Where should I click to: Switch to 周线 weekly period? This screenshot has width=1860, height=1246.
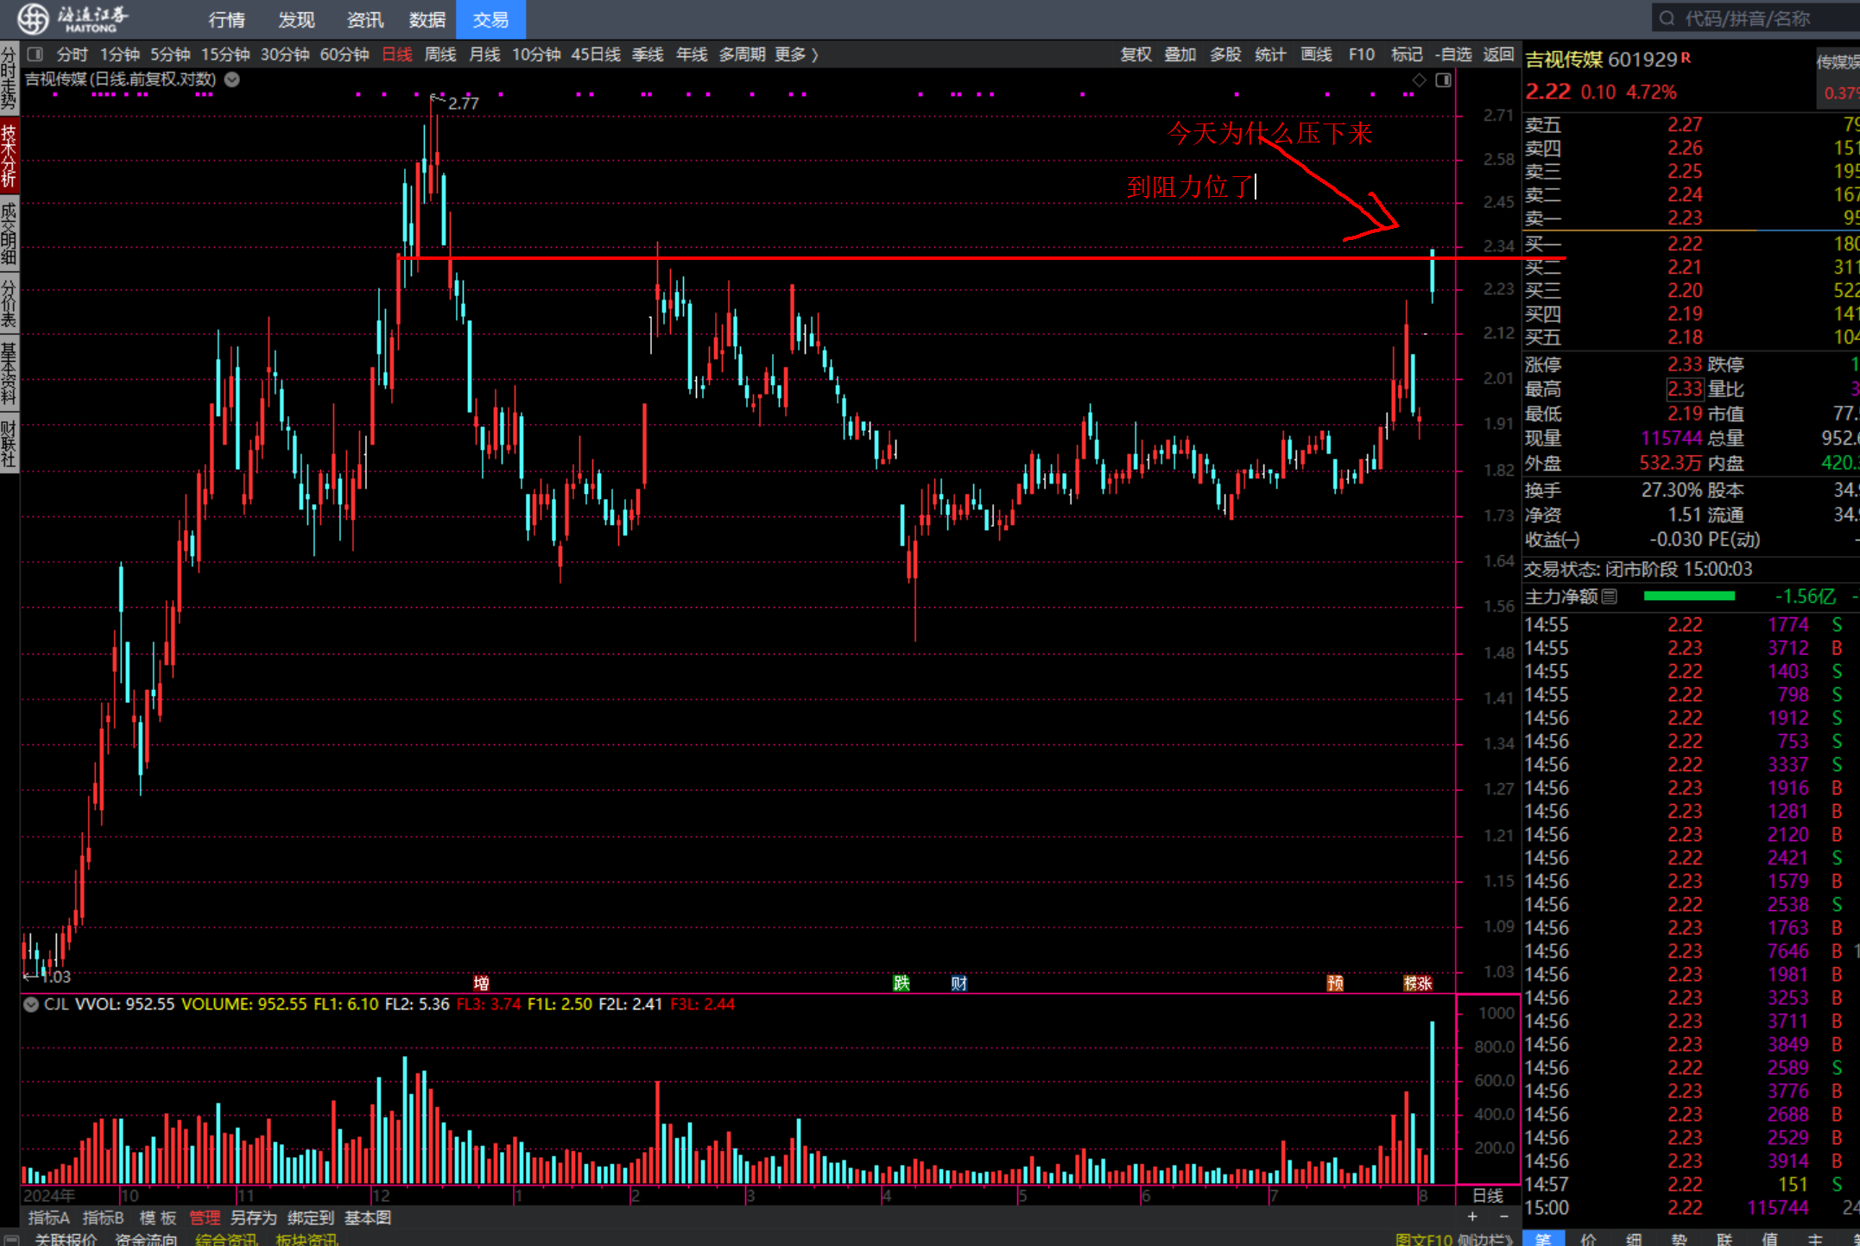(440, 54)
